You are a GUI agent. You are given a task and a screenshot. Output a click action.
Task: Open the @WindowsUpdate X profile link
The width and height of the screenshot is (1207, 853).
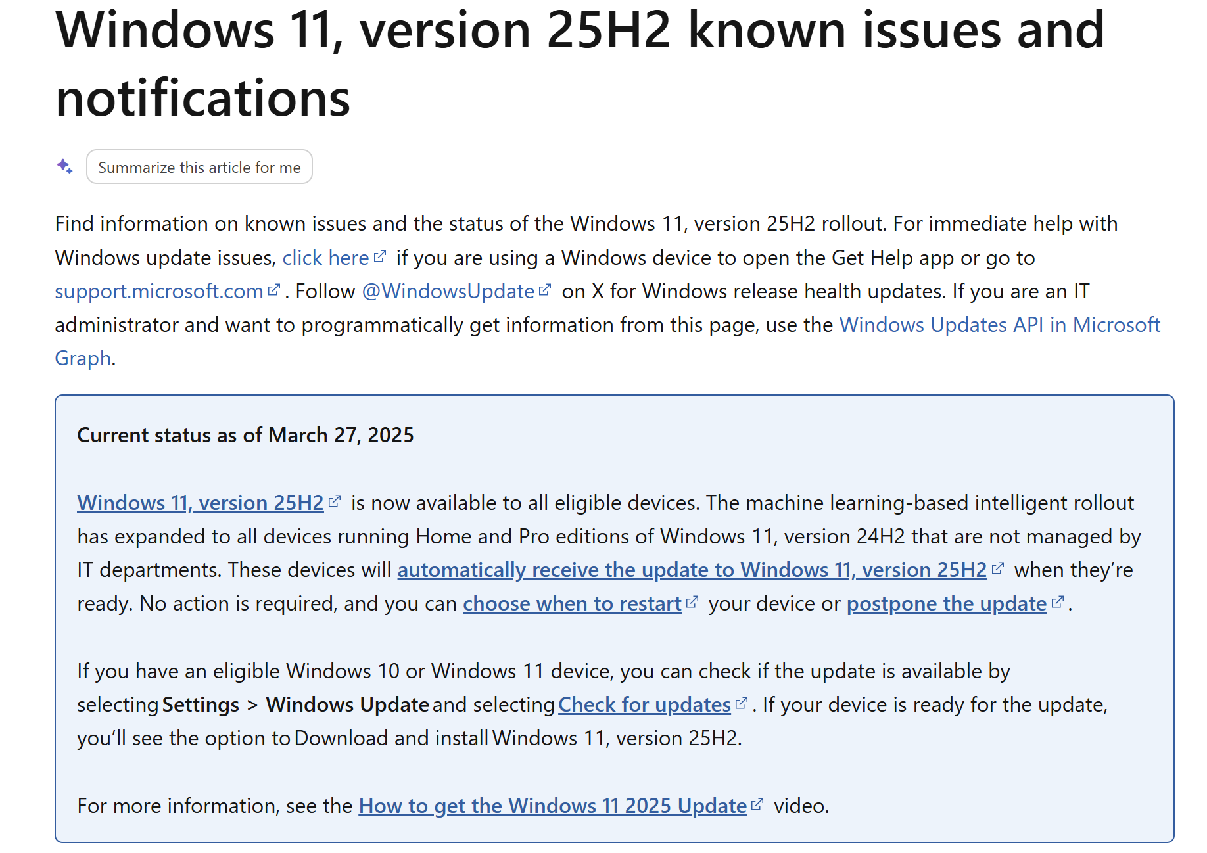448,292
